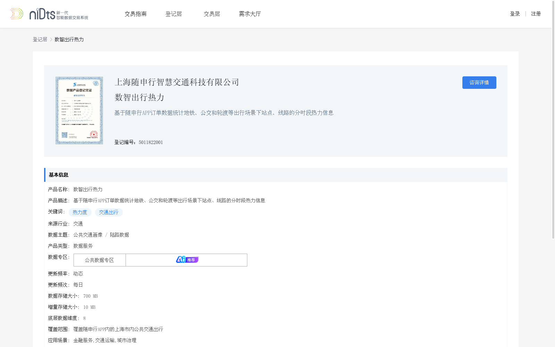This screenshot has height=347, width=555.
Task: Click the colorful D logo icon
Action: point(17,14)
